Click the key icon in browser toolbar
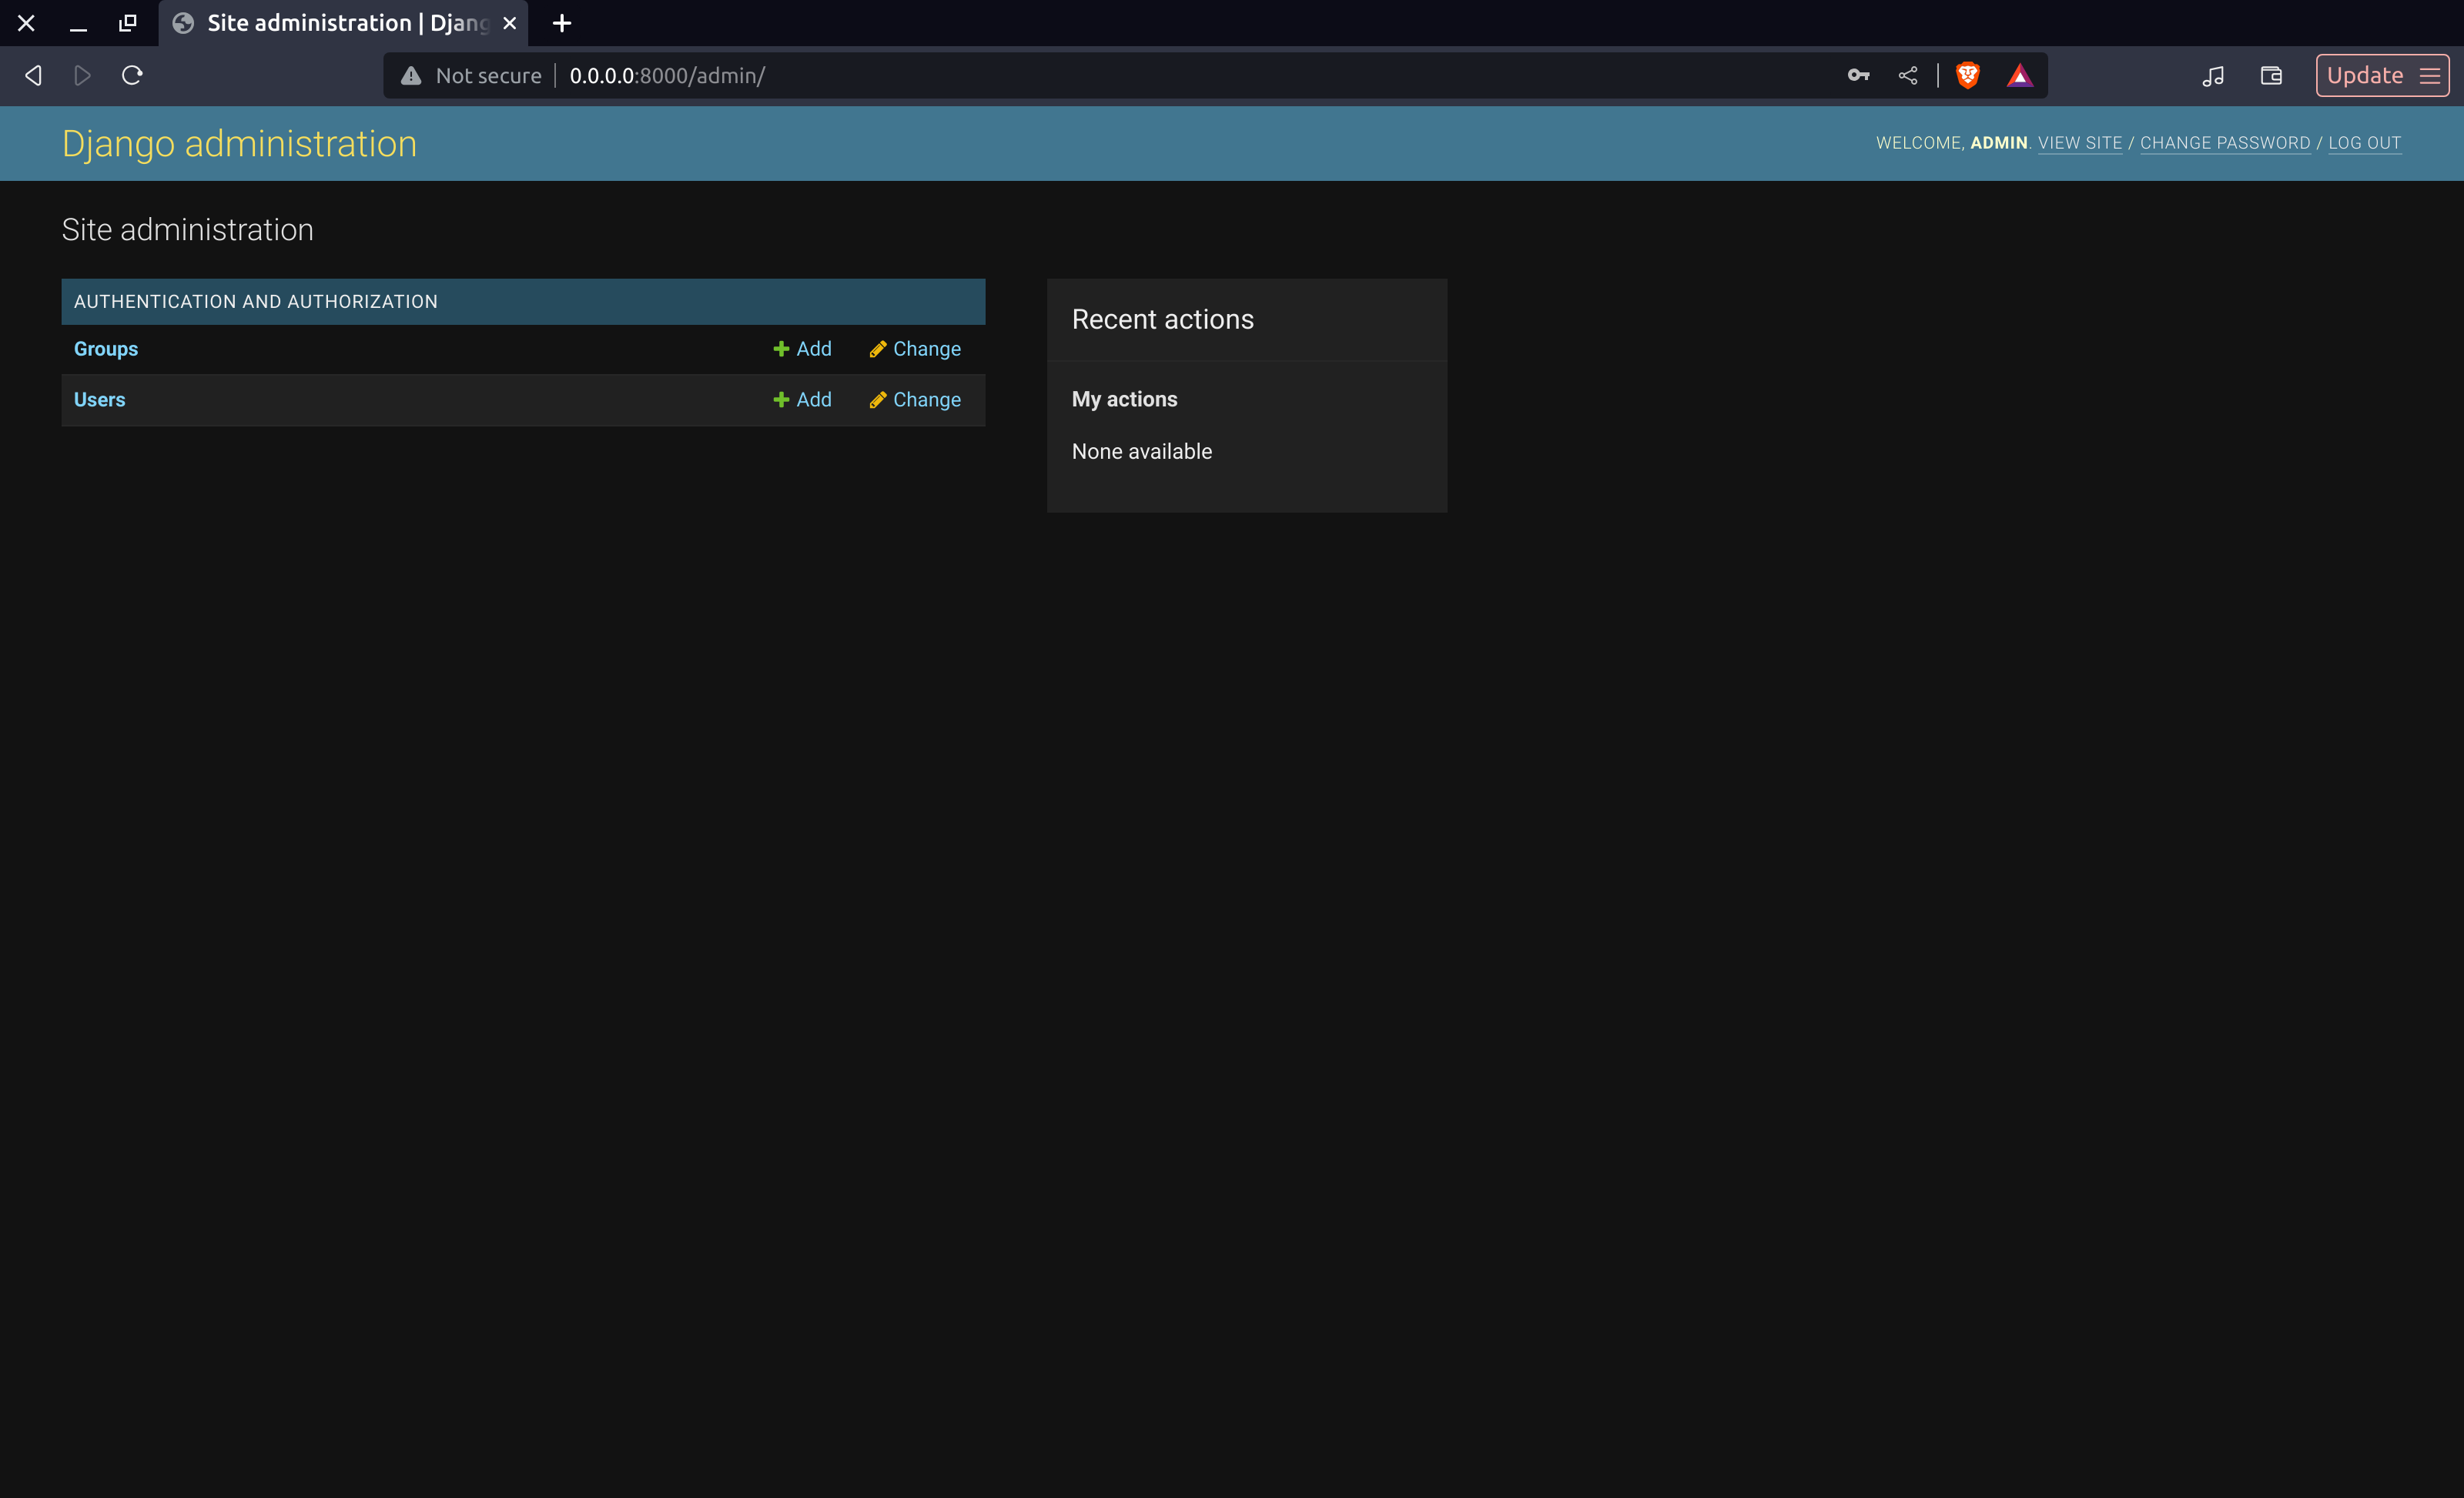Screen dimensions: 2464x1498 coord(1859,74)
